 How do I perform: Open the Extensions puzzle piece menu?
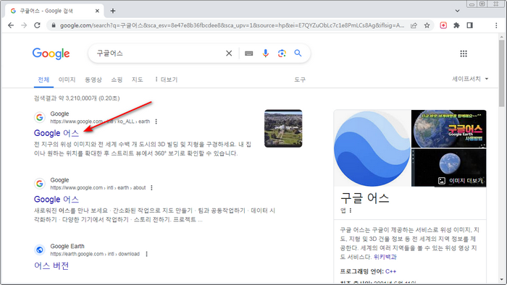tap(456, 25)
